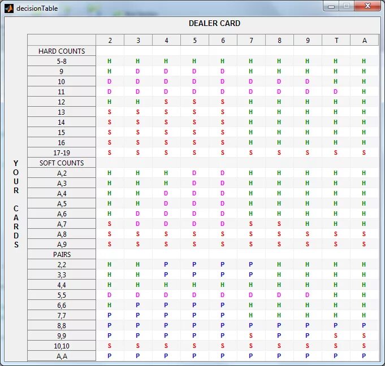Click the HARD COUNTS row header
This screenshot has height=366, width=385.
62,51
